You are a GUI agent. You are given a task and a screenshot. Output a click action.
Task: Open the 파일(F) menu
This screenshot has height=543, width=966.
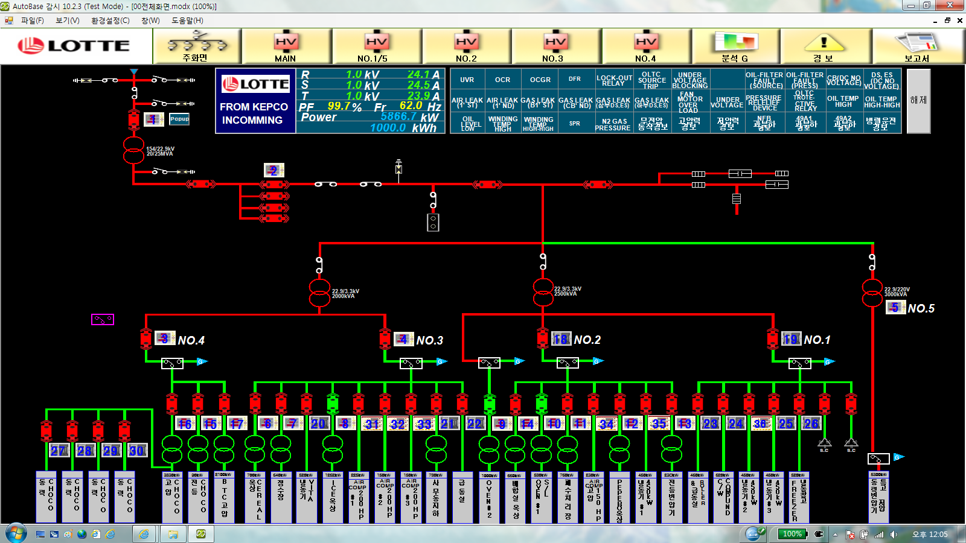(32, 21)
